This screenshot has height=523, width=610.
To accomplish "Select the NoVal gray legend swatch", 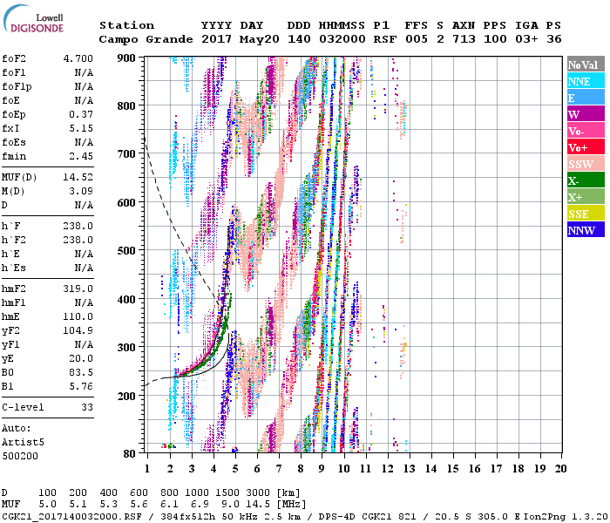I will click(586, 65).
